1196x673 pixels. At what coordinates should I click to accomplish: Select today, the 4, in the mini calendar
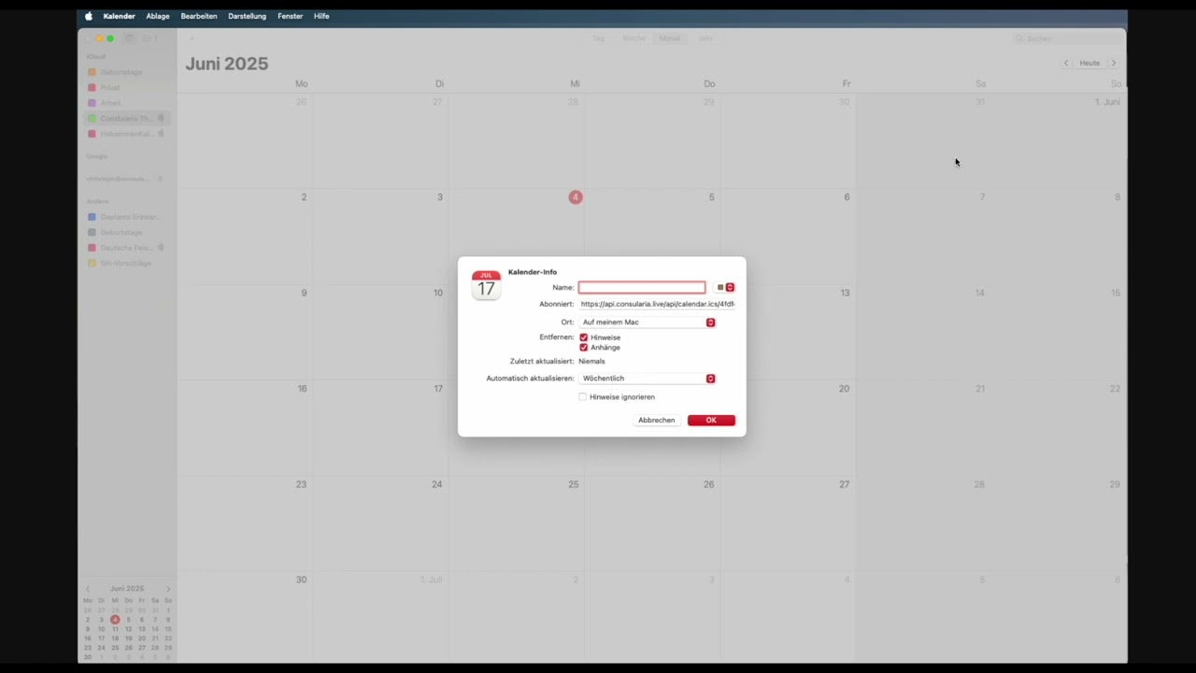[115, 620]
